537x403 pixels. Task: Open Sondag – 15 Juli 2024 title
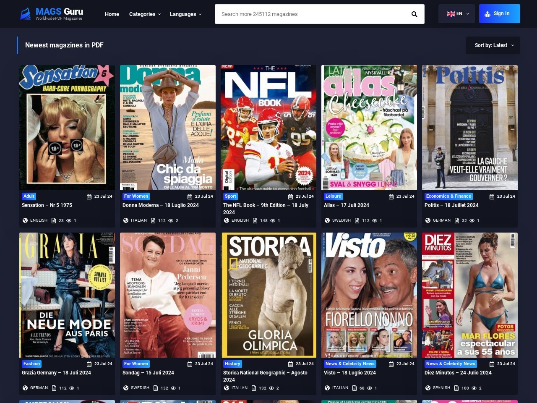click(148, 373)
